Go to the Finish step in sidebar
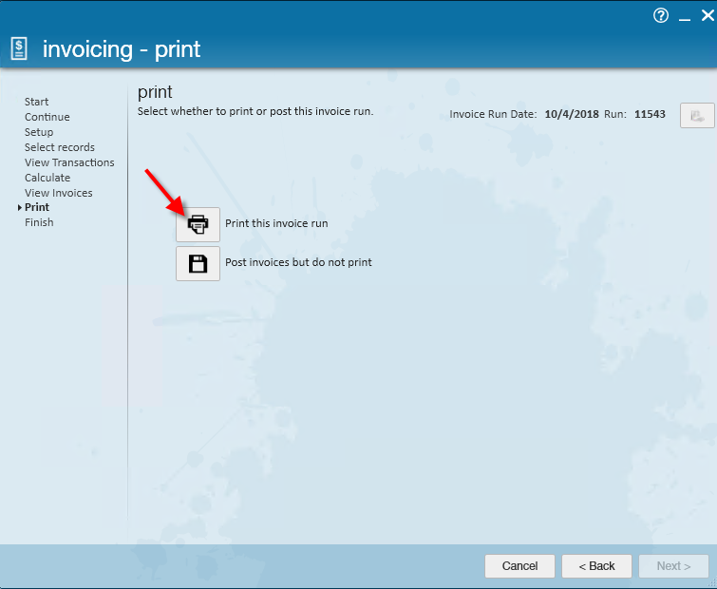Viewport: 717px width, 589px height. click(39, 222)
